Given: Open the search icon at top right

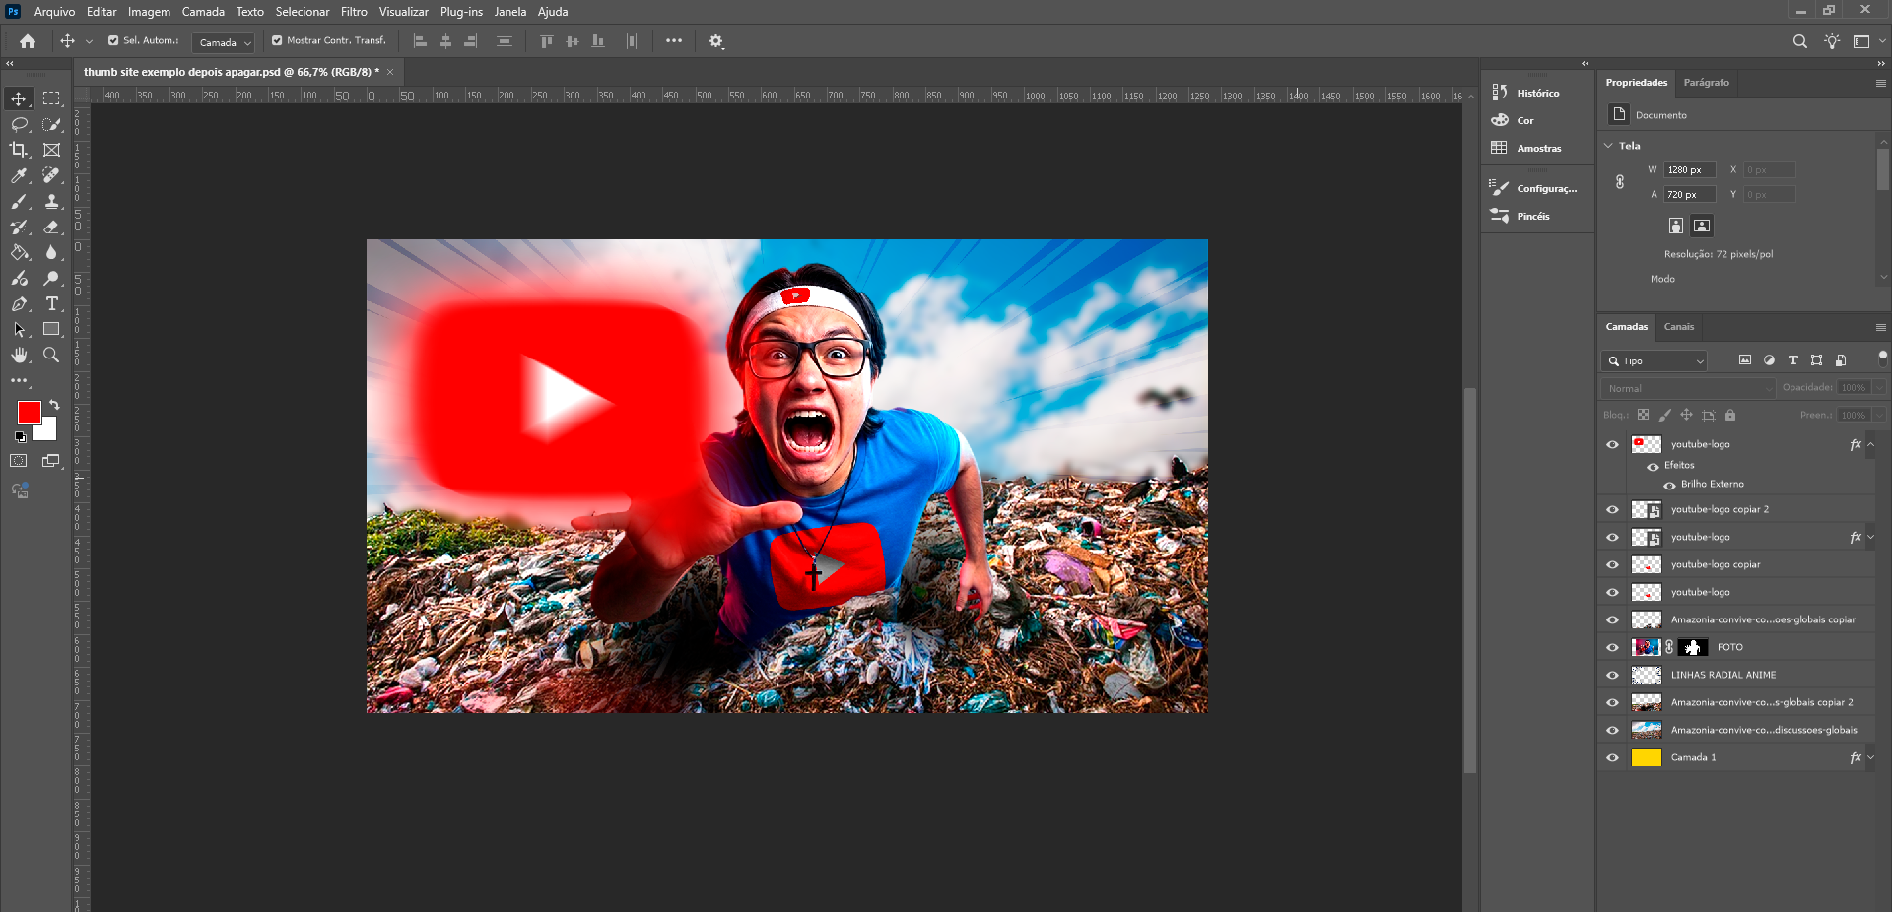Looking at the screenshot, I should [x=1800, y=41].
